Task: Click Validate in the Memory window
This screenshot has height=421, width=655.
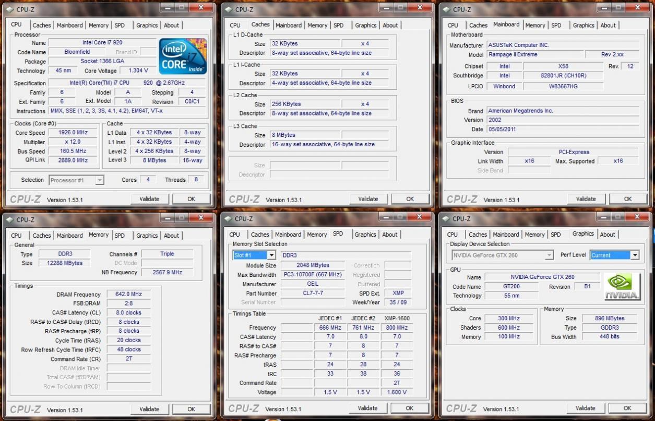Action: (x=149, y=409)
